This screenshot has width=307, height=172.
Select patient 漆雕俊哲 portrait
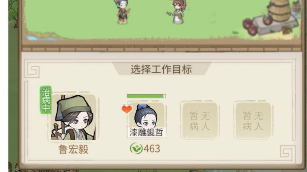coord(146,120)
